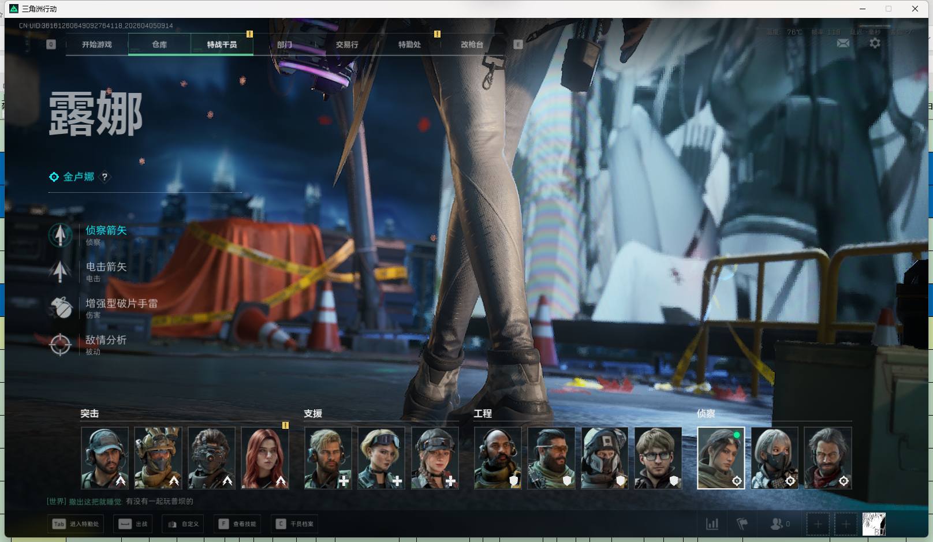933x542 pixels.
Task: Click the flags icon in bottom bar
Action: pyautogui.click(x=742, y=524)
